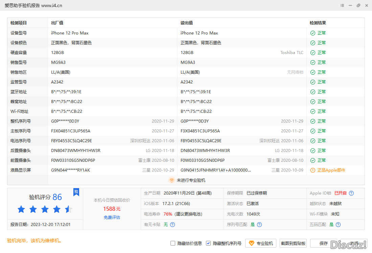Image resolution: width=372 pixels, height=253 pixels.
Task: Select battery life value 76%
Action: (168, 214)
